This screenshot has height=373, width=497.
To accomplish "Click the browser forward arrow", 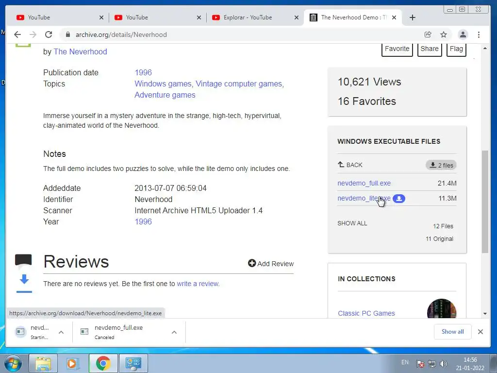I will [x=33, y=34].
